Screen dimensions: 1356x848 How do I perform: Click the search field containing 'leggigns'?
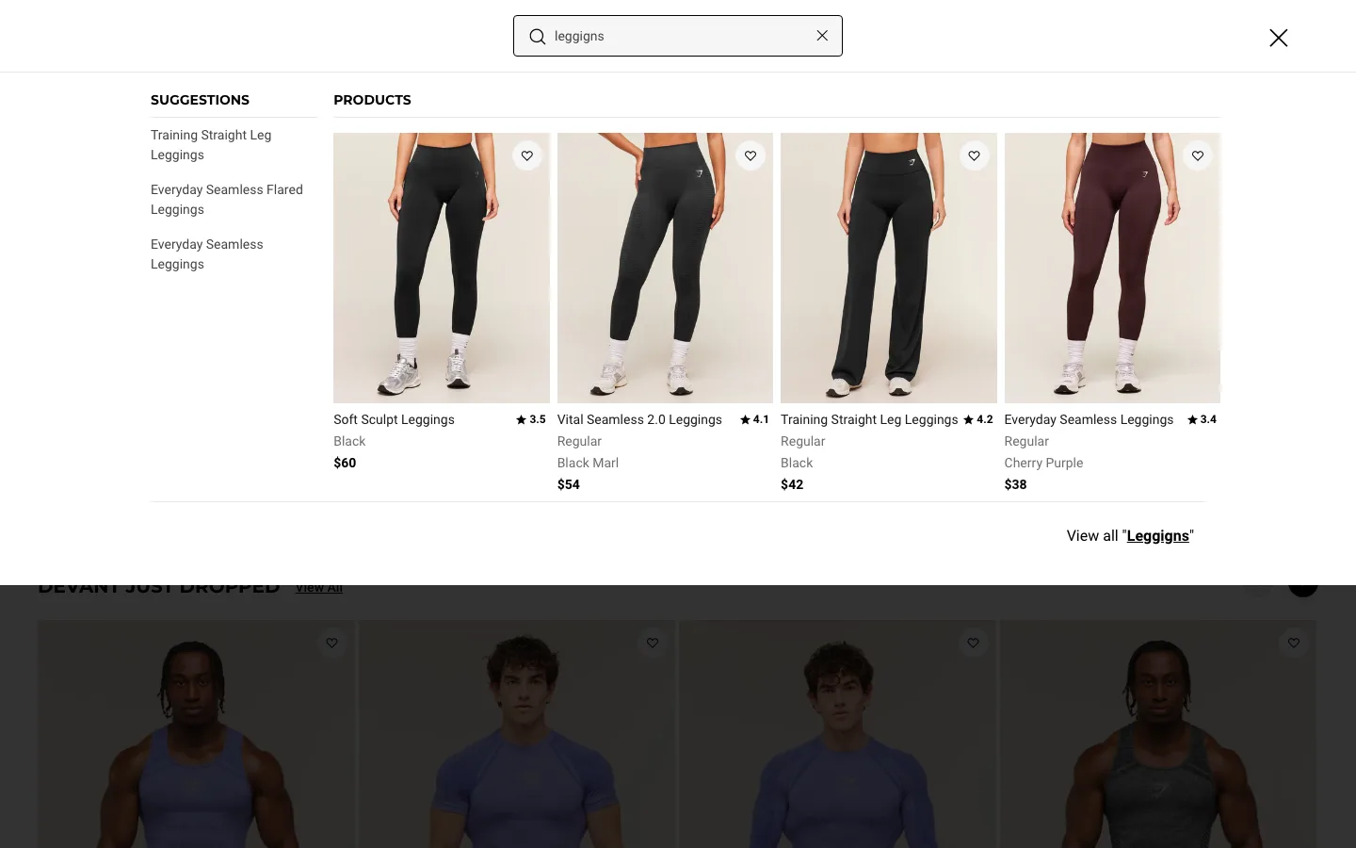[678, 36]
